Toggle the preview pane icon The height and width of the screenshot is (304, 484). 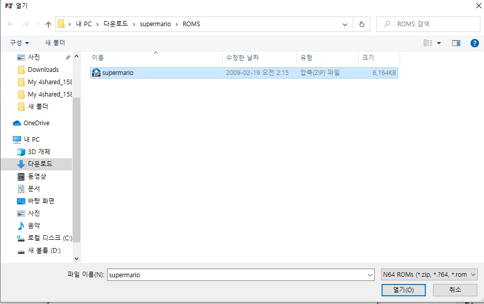coord(456,43)
